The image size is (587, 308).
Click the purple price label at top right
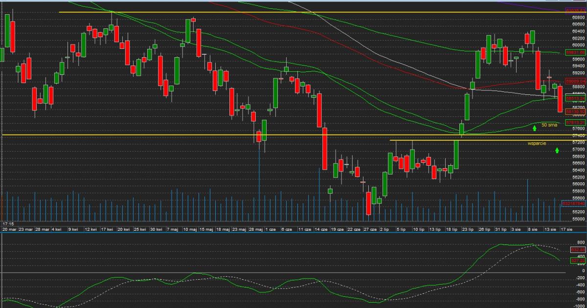point(575,10)
